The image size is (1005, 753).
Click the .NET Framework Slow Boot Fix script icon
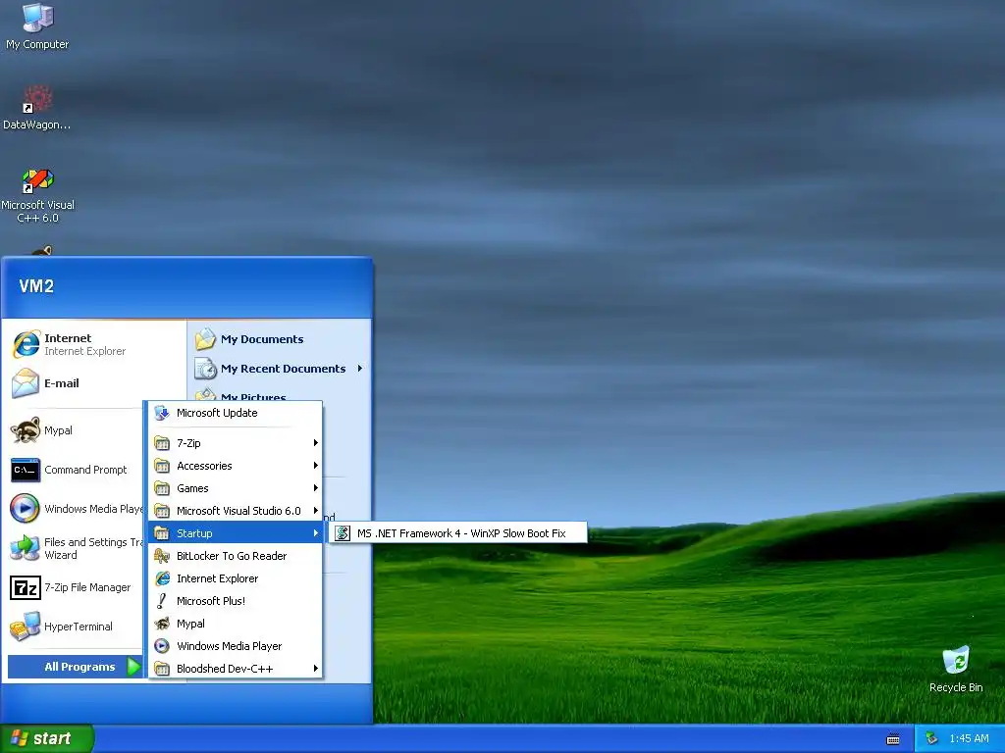(x=343, y=533)
